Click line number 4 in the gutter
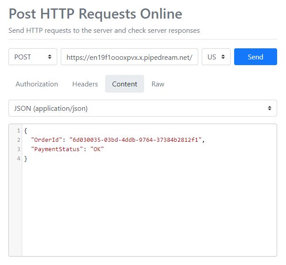Image resolution: width=286 pixels, height=265 pixels. click(19, 159)
